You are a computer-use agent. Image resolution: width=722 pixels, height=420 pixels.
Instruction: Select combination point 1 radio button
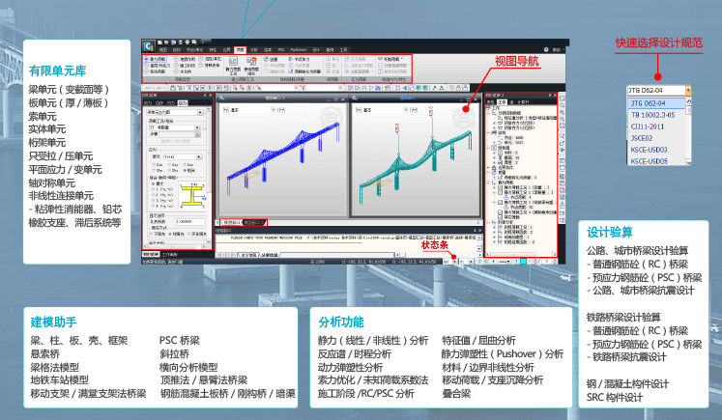pos(154,189)
